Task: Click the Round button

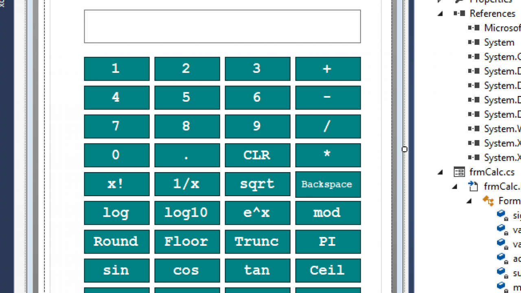Action: (117, 242)
